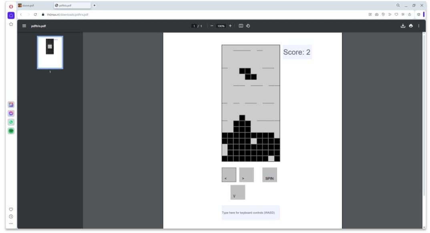This screenshot has width=430, height=233.
Task: Rotate the PDF counterclockwise
Action: [248, 26]
